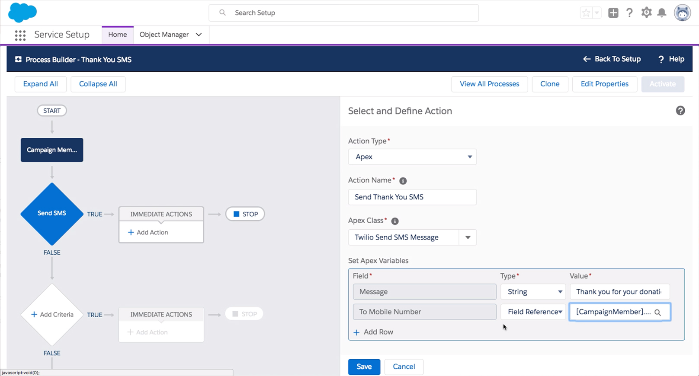This screenshot has width=699, height=376.
Task: Click the Favorites star icon
Action: click(586, 13)
